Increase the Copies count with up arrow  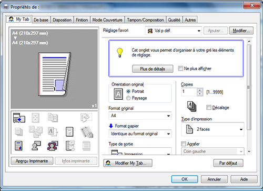point(200,90)
